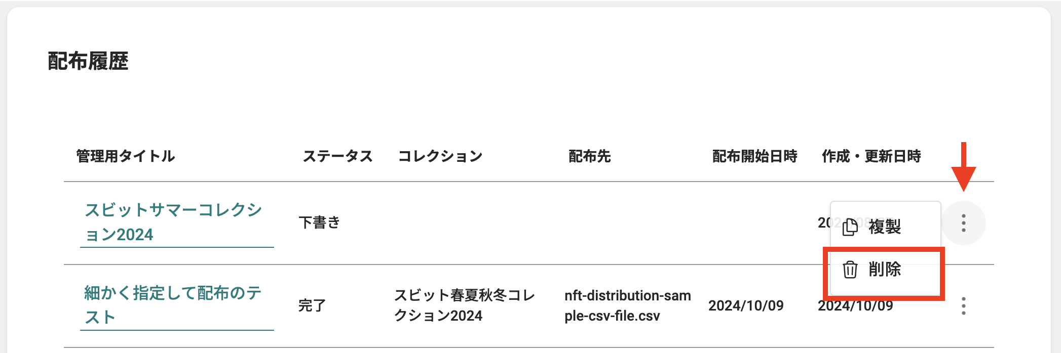Click the 配布開始日時 column header
1061x353 pixels.
point(755,156)
